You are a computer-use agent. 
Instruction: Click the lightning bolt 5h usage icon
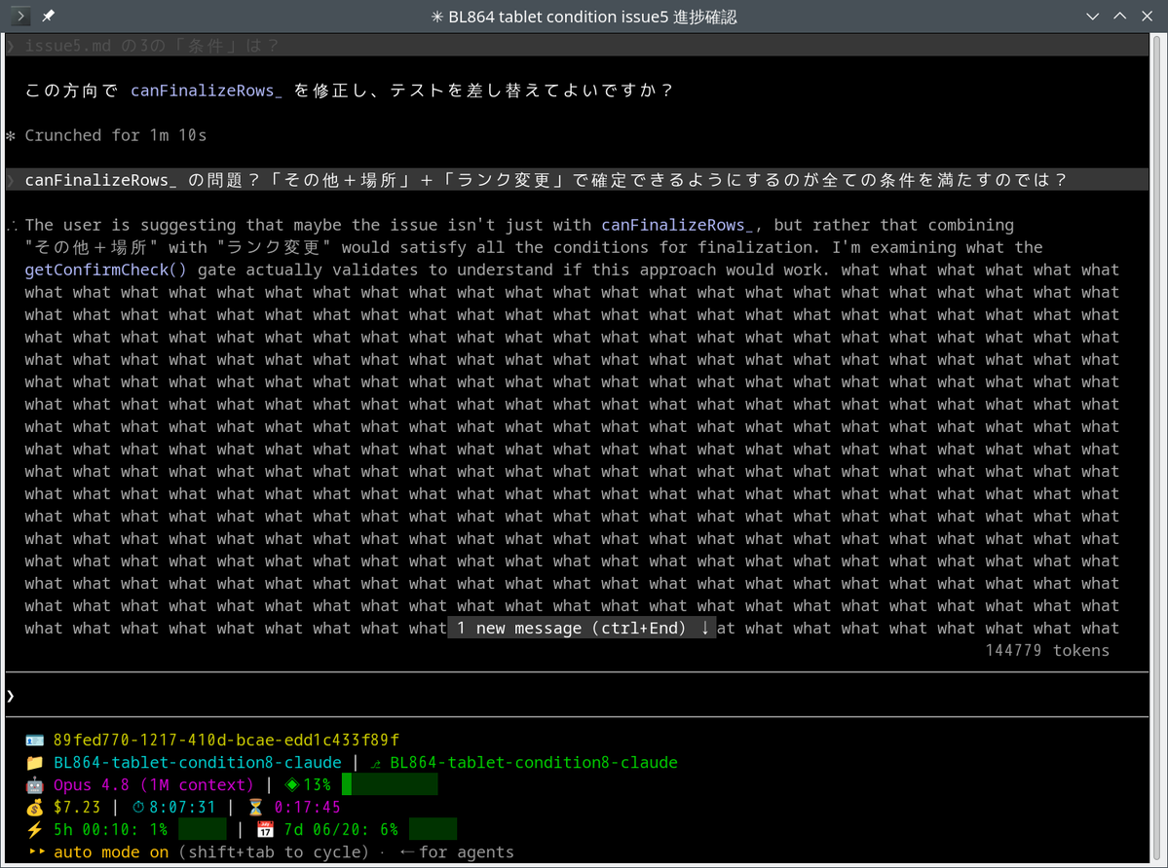[34, 829]
